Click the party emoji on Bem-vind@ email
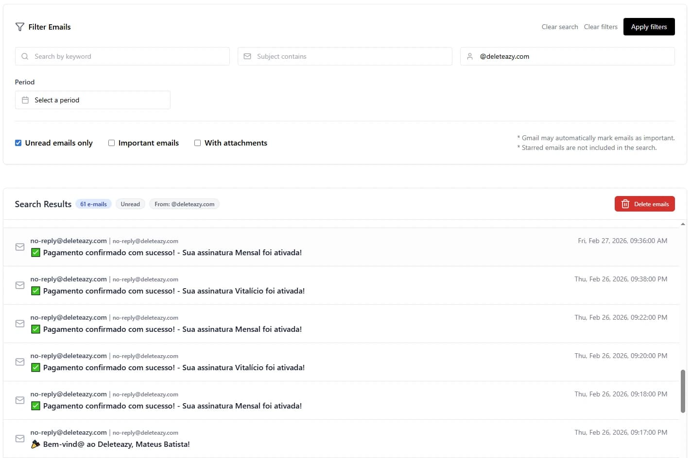 tap(35, 444)
